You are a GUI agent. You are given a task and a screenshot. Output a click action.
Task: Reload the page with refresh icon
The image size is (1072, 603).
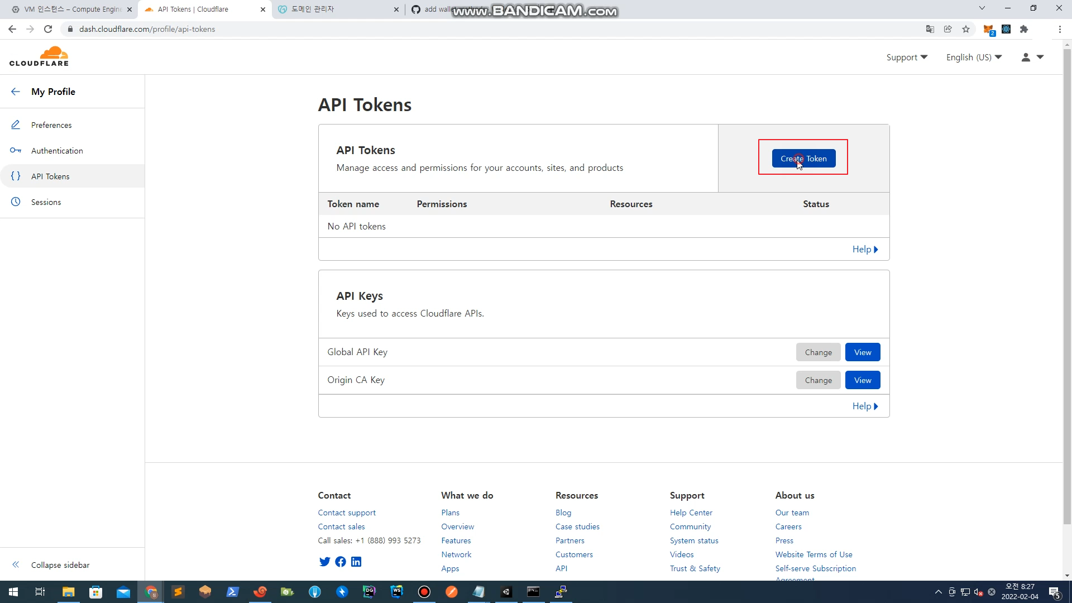[48, 29]
